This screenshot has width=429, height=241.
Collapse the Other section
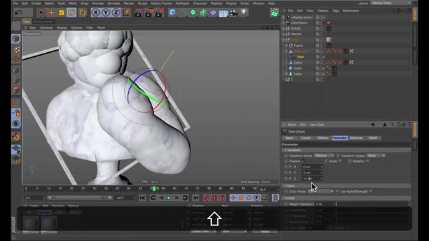tap(286, 198)
